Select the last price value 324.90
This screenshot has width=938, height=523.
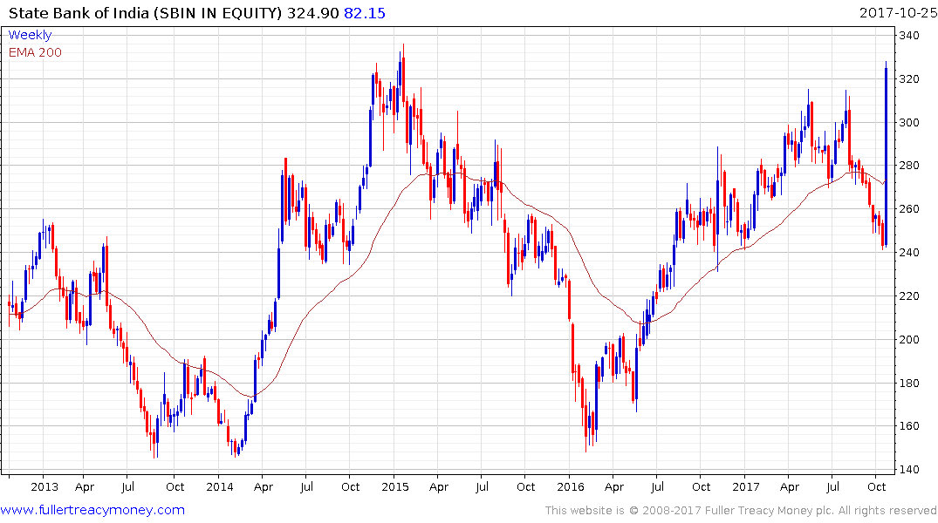tap(313, 13)
